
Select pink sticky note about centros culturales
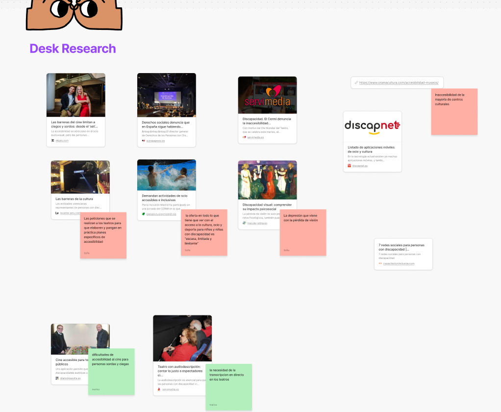(454, 112)
